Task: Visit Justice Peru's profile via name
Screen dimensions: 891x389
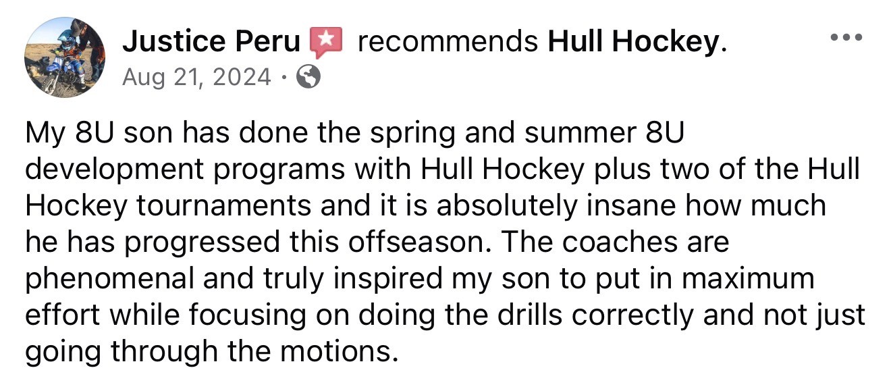Action: (211, 43)
